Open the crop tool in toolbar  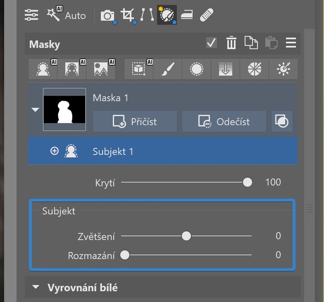pos(128,15)
